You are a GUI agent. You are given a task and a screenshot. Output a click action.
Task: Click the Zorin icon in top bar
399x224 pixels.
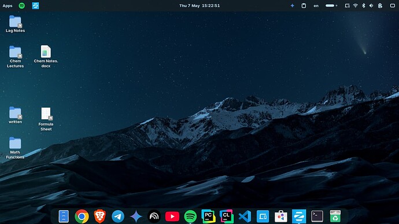tap(35, 6)
